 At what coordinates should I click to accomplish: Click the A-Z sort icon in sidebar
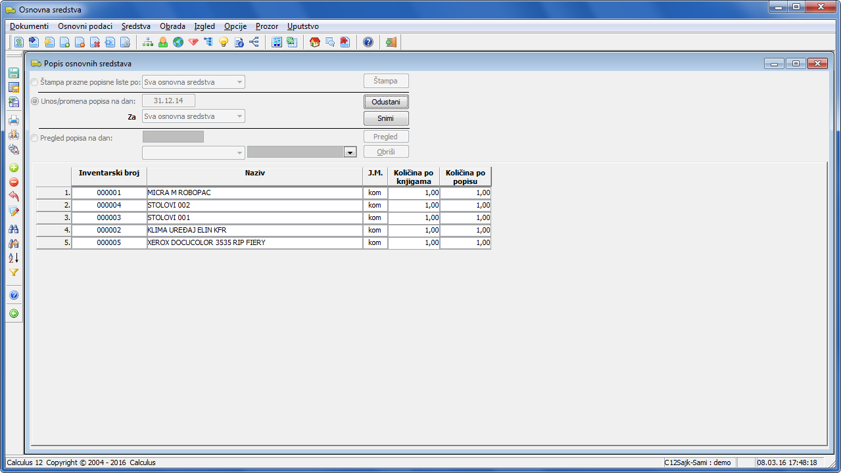(14, 258)
